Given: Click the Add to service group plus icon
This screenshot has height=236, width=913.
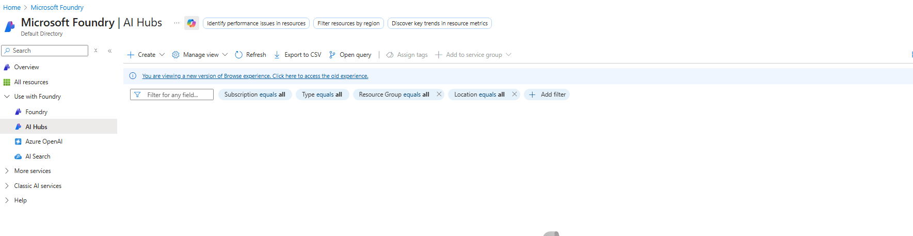Looking at the screenshot, I should pos(439,55).
